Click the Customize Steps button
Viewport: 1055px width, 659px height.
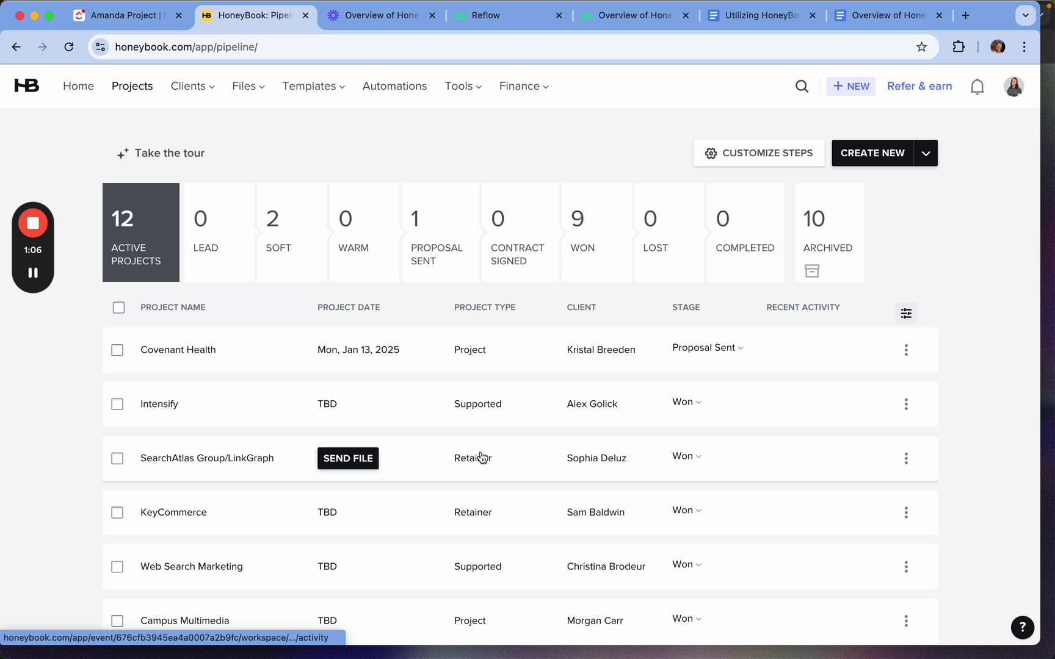point(758,153)
